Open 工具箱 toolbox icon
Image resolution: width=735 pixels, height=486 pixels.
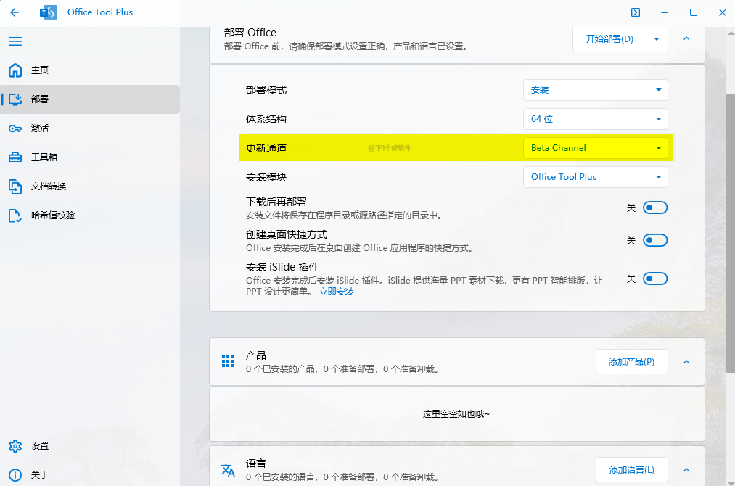(x=15, y=157)
